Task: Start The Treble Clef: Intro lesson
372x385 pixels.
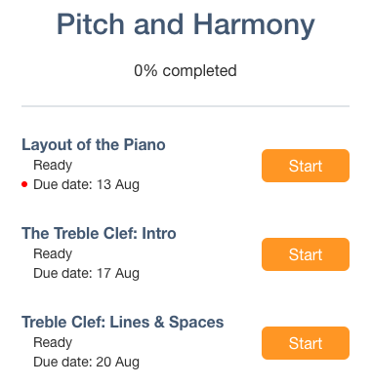Action: click(306, 254)
